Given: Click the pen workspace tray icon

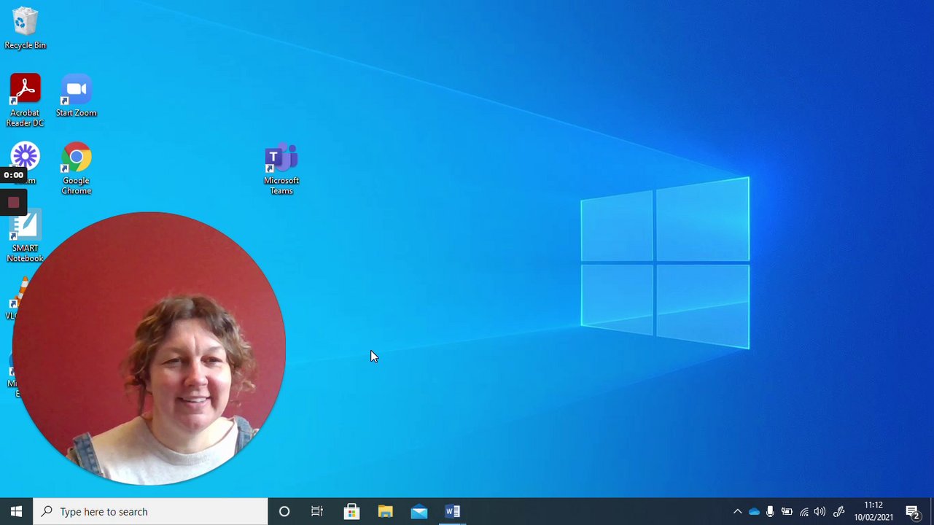Looking at the screenshot, I should (838, 512).
